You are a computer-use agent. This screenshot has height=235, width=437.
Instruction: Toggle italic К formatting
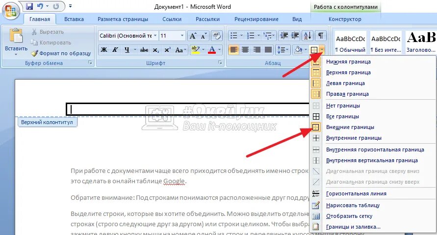tap(115, 50)
